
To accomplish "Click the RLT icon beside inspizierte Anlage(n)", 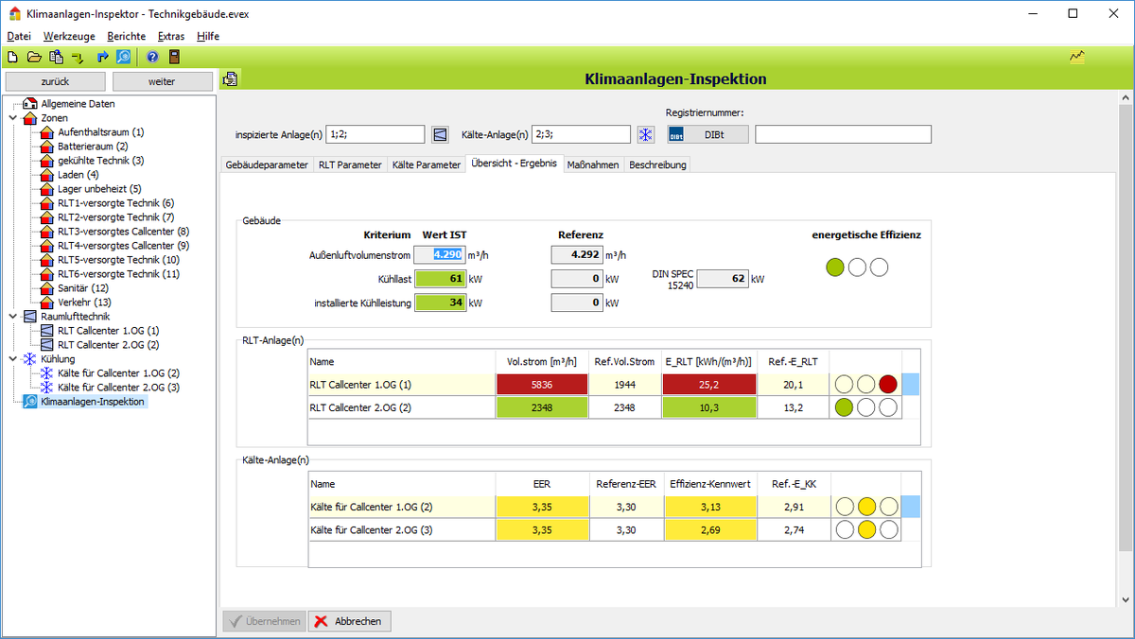I will tap(440, 134).
